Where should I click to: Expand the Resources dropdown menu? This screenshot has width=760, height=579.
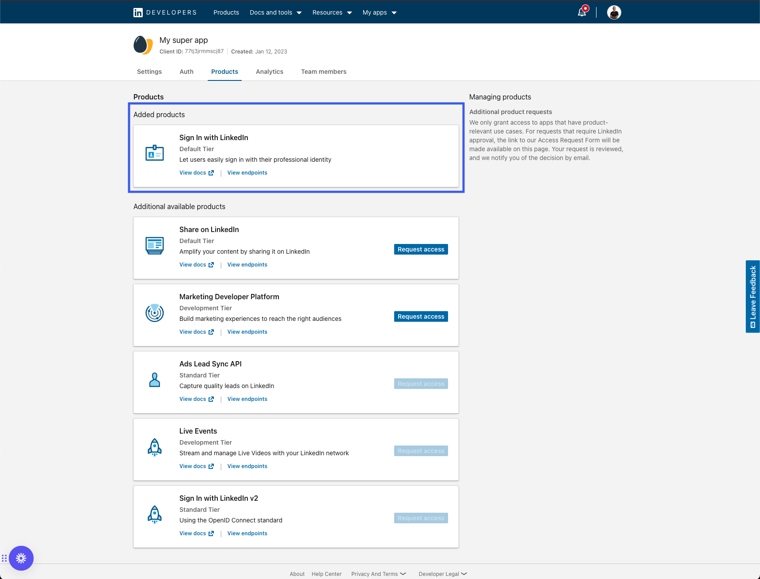332,12
